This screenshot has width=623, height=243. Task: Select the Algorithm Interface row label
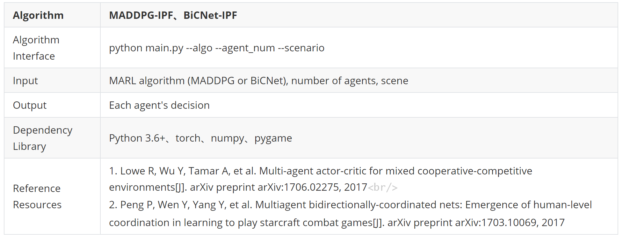pyautogui.click(x=36, y=48)
